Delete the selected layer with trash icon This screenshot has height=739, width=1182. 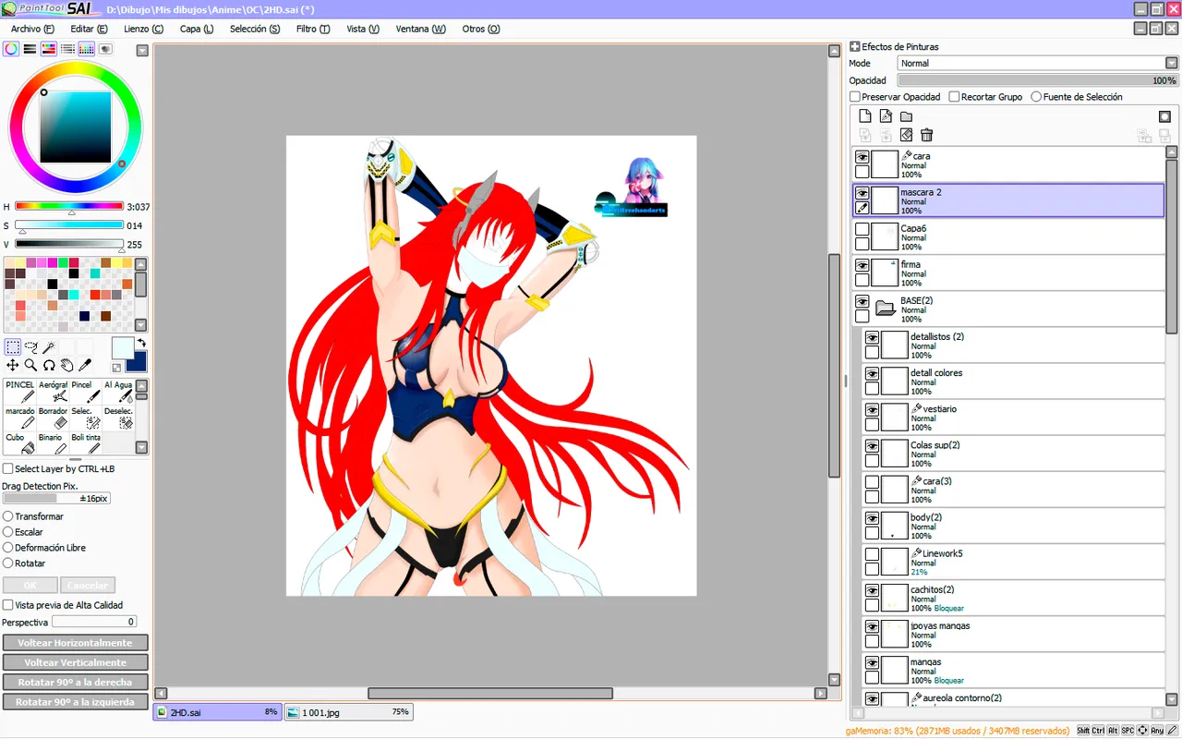pyautogui.click(x=927, y=135)
